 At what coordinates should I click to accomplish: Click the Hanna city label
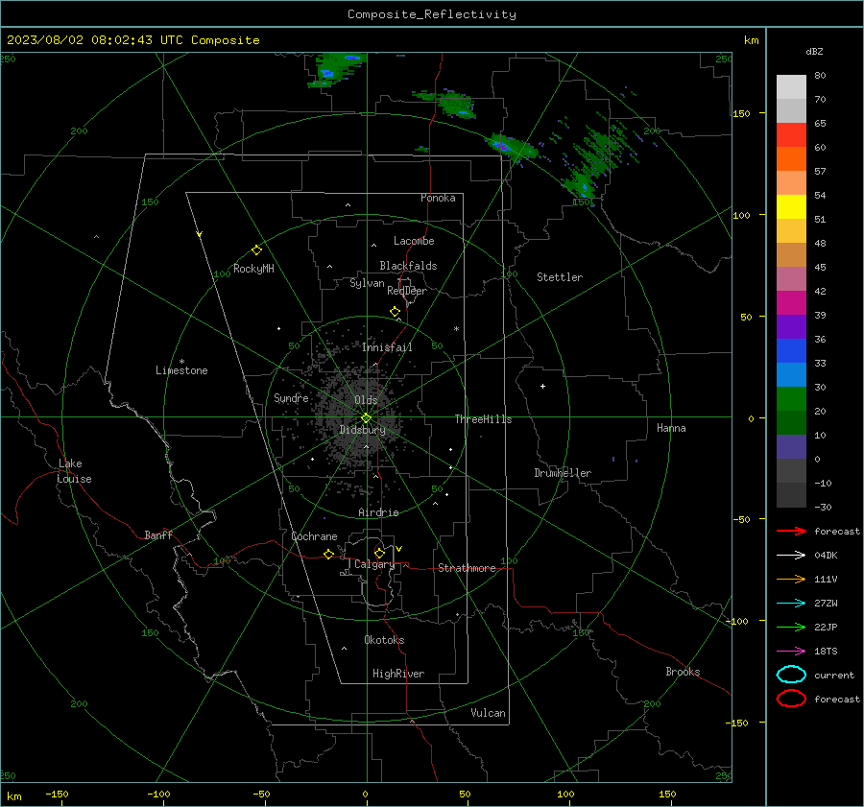pyautogui.click(x=671, y=428)
